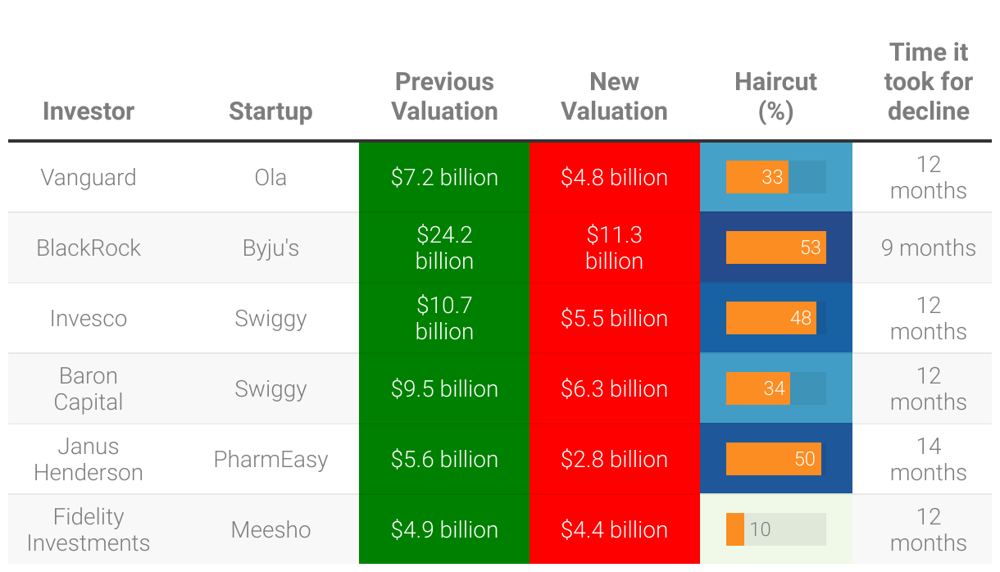Click the red $2.8 billion valuation cell

click(614, 459)
